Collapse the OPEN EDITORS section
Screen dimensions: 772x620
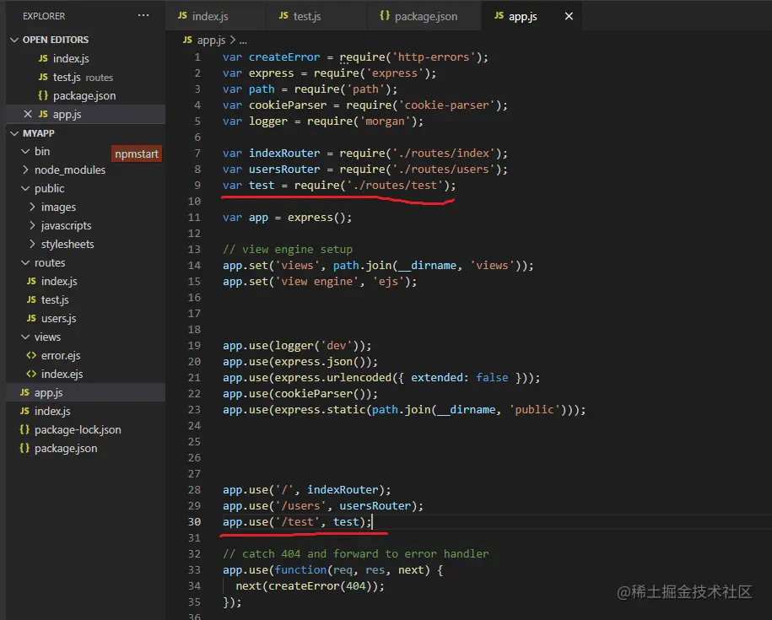click(55, 40)
